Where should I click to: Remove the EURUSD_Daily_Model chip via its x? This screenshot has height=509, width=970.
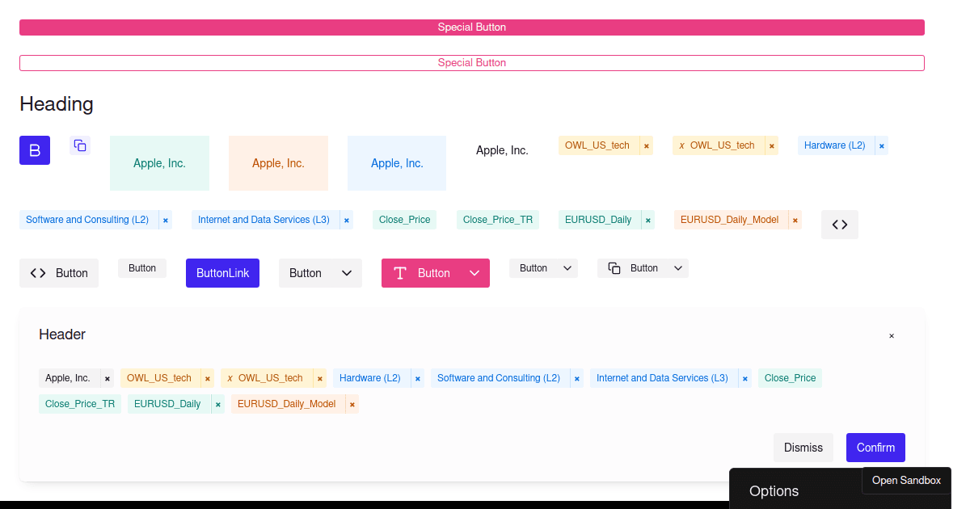[x=795, y=219]
